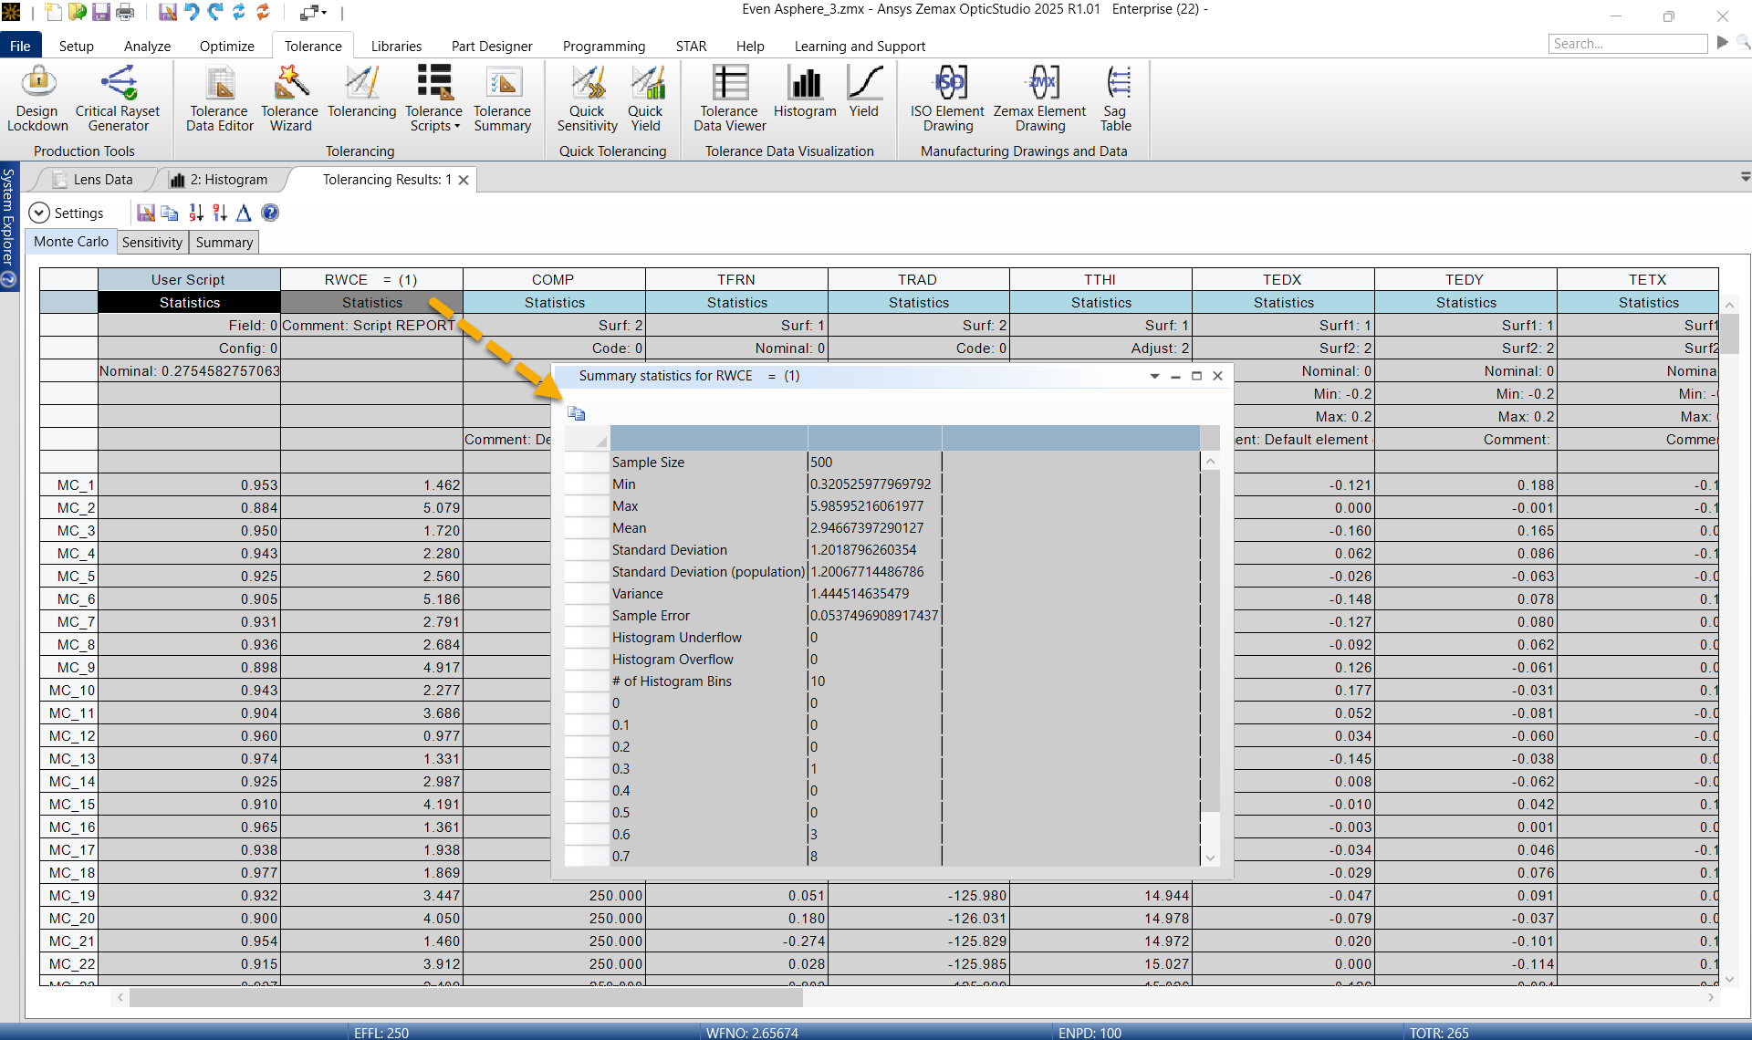Click the orange Update All Windows icon

[263, 12]
